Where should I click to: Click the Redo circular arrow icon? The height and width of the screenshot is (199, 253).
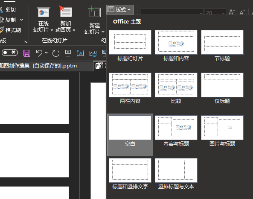click(56, 53)
